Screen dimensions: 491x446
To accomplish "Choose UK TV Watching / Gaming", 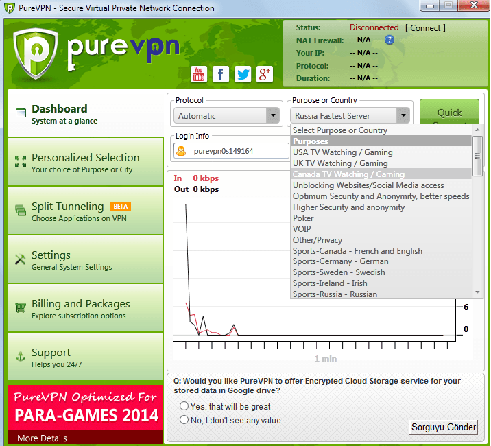I will [x=381, y=163].
